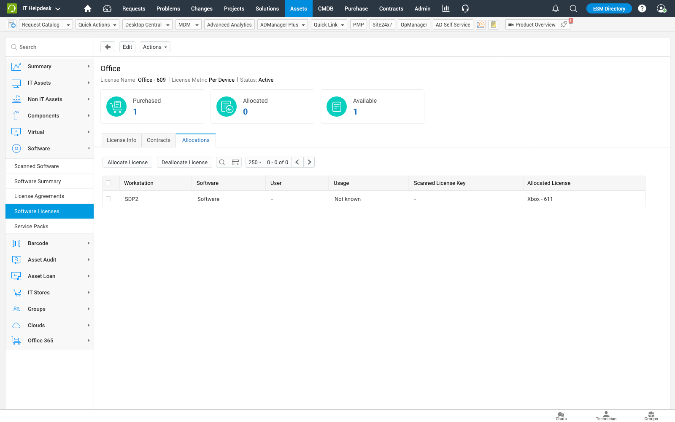Click the allocations list search icon
The width and height of the screenshot is (675, 422).
click(222, 162)
